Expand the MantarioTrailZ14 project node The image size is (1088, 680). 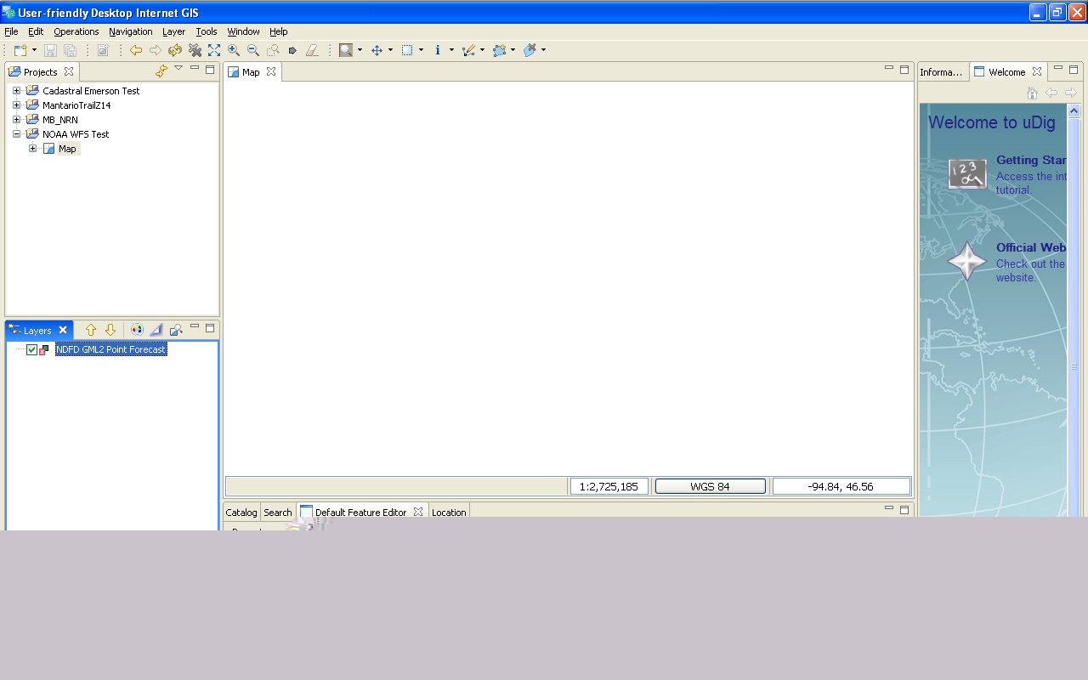(x=16, y=105)
